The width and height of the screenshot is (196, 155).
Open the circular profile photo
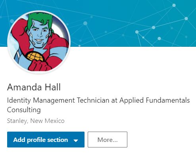pos(39,42)
